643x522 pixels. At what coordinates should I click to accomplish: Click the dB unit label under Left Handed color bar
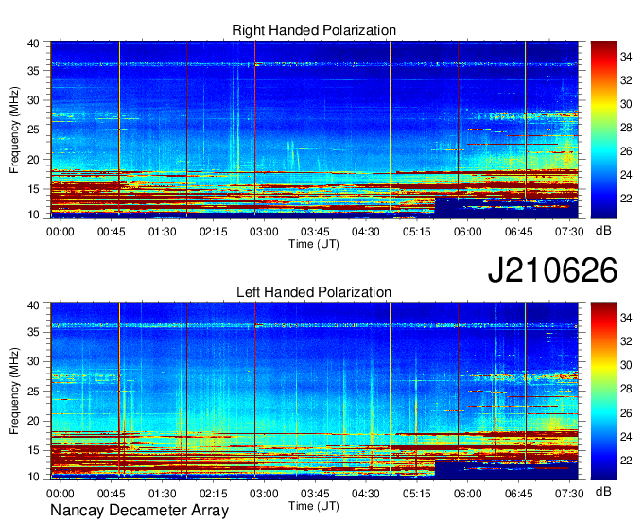coord(603,491)
